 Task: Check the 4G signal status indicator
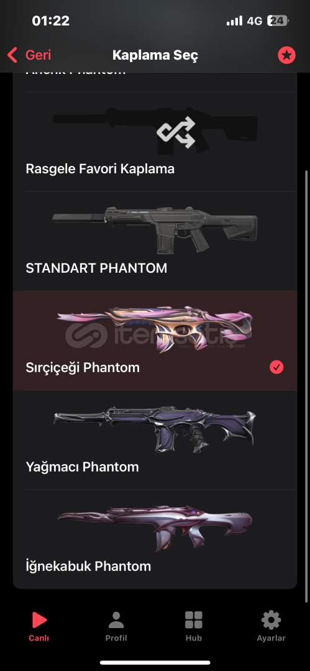[x=254, y=21]
